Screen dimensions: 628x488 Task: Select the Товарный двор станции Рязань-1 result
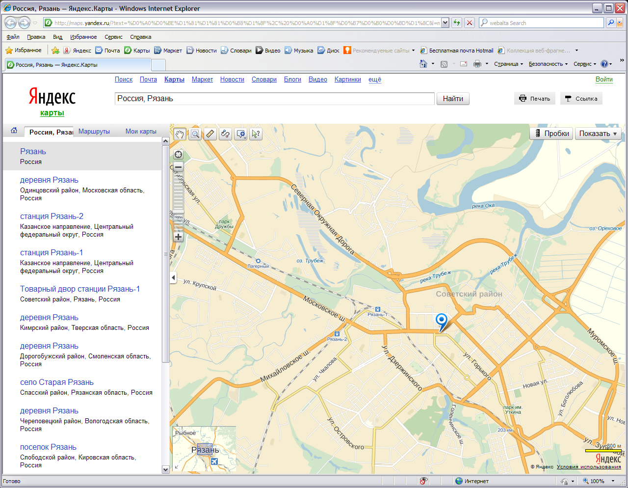tap(80, 289)
